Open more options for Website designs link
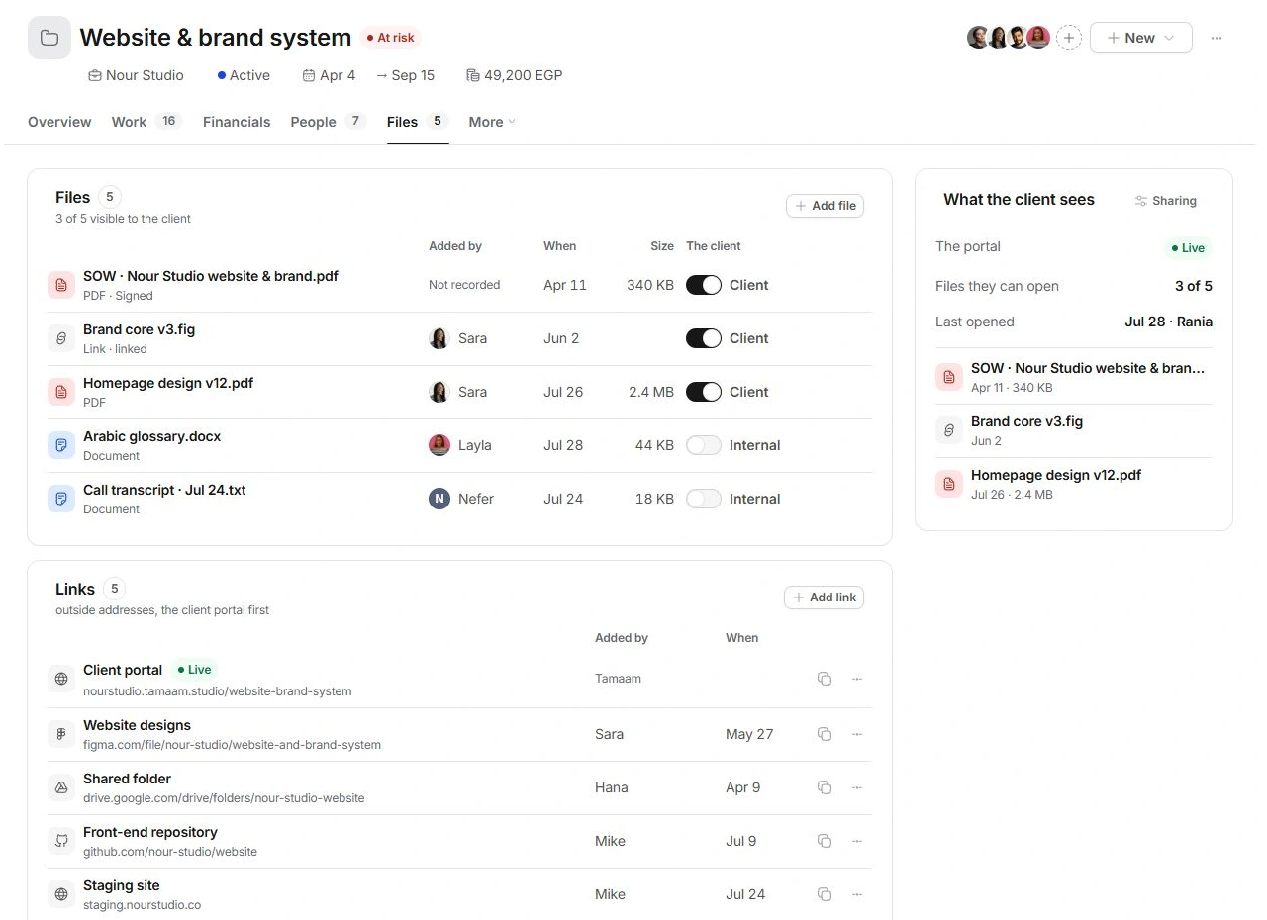 point(857,734)
